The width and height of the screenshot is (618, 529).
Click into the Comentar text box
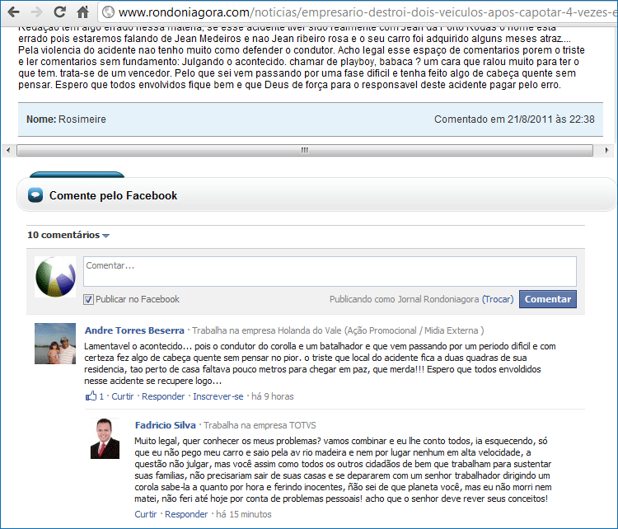pos(330,272)
